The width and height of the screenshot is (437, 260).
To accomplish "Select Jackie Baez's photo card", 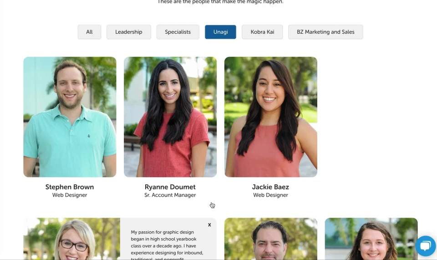I will [x=271, y=117].
